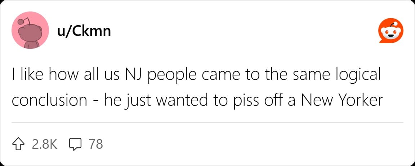Visit the u/Ckmn user profile
415x166 pixels.
[x=84, y=31]
